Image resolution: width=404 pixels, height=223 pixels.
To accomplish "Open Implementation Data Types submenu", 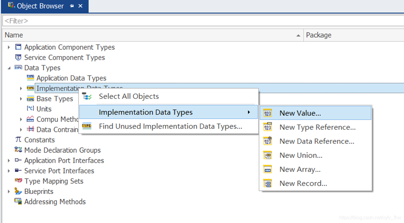I will (168, 112).
